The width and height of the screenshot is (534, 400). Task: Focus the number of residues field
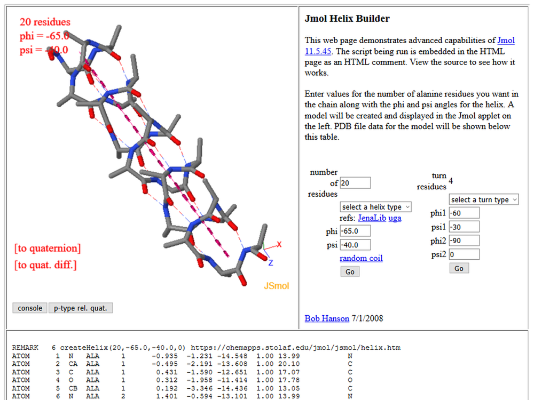(355, 183)
